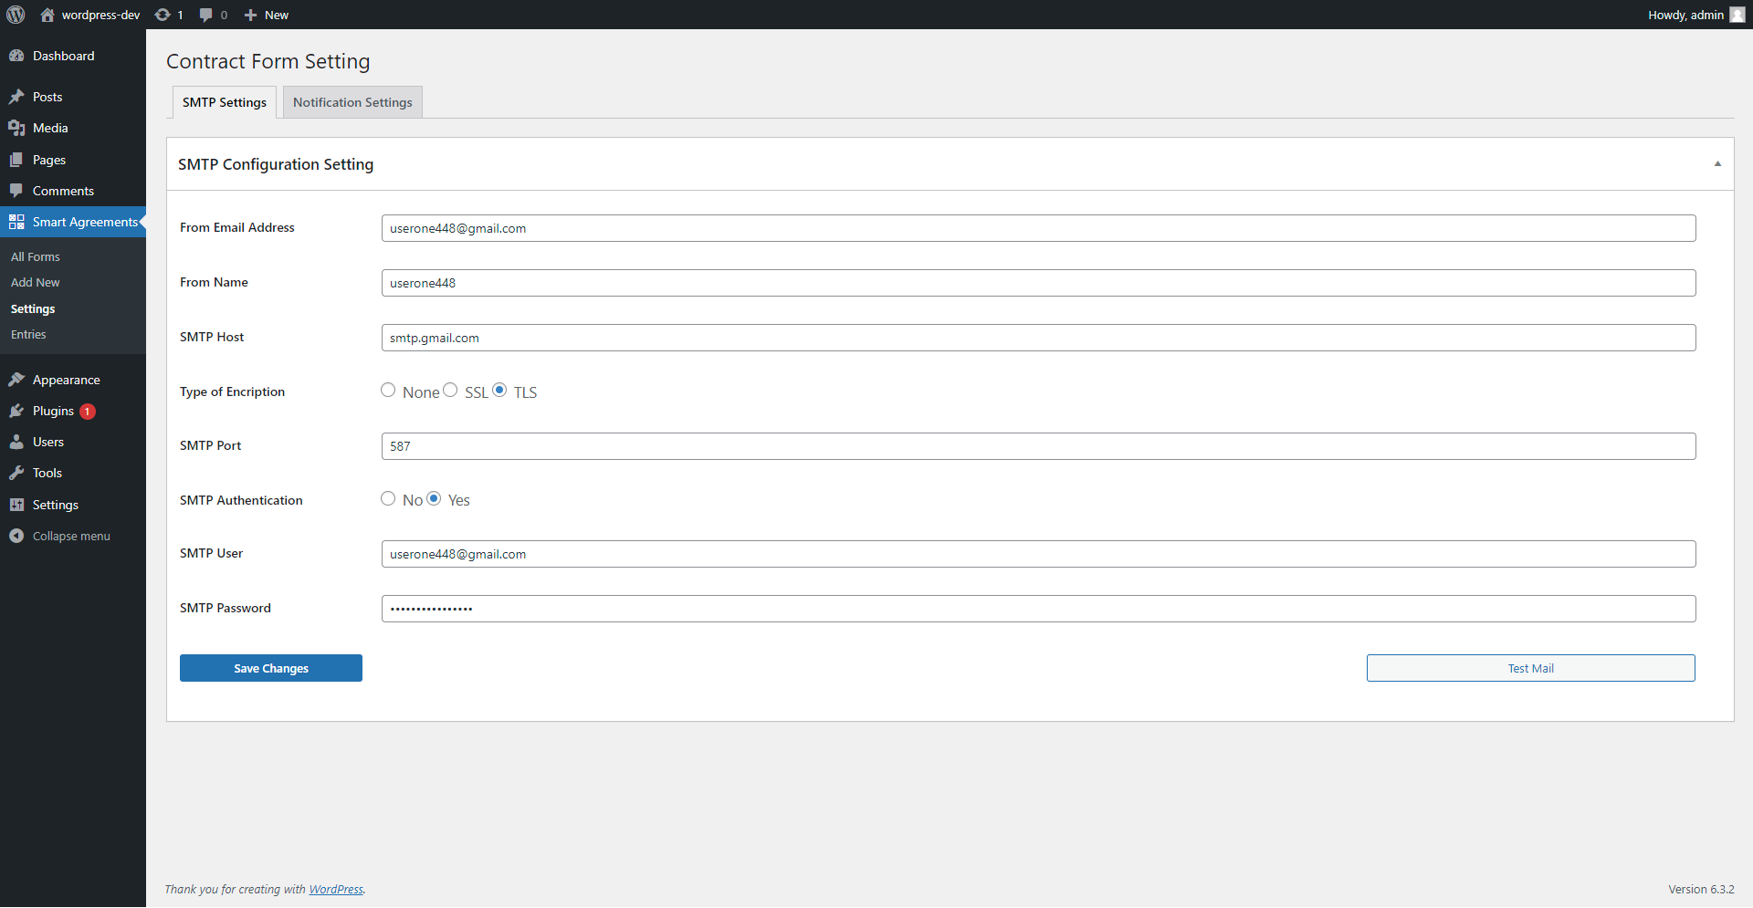Screen dimensions: 1753x908
Task: Click the Version 6.3.2 text
Action: 1701,889
